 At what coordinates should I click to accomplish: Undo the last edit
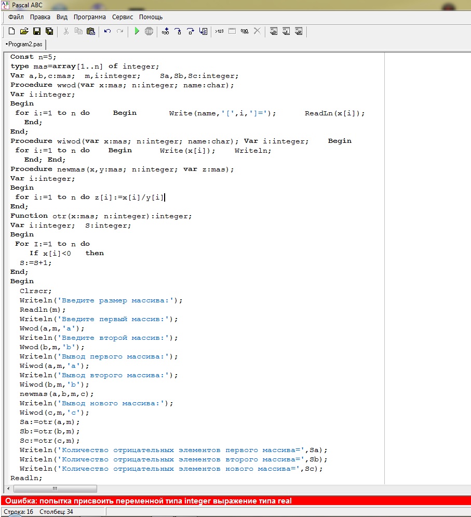107,31
